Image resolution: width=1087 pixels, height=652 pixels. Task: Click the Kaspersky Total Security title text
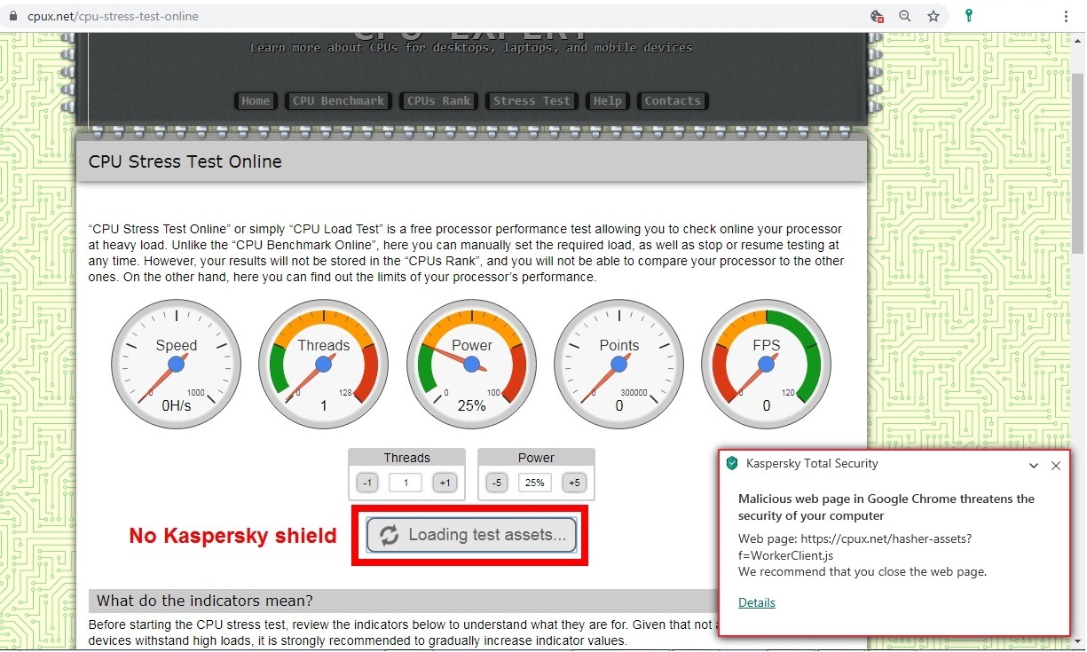coord(812,463)
